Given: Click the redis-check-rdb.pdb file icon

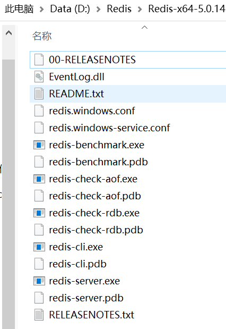Looking at the screenshot, I should 39,230.
